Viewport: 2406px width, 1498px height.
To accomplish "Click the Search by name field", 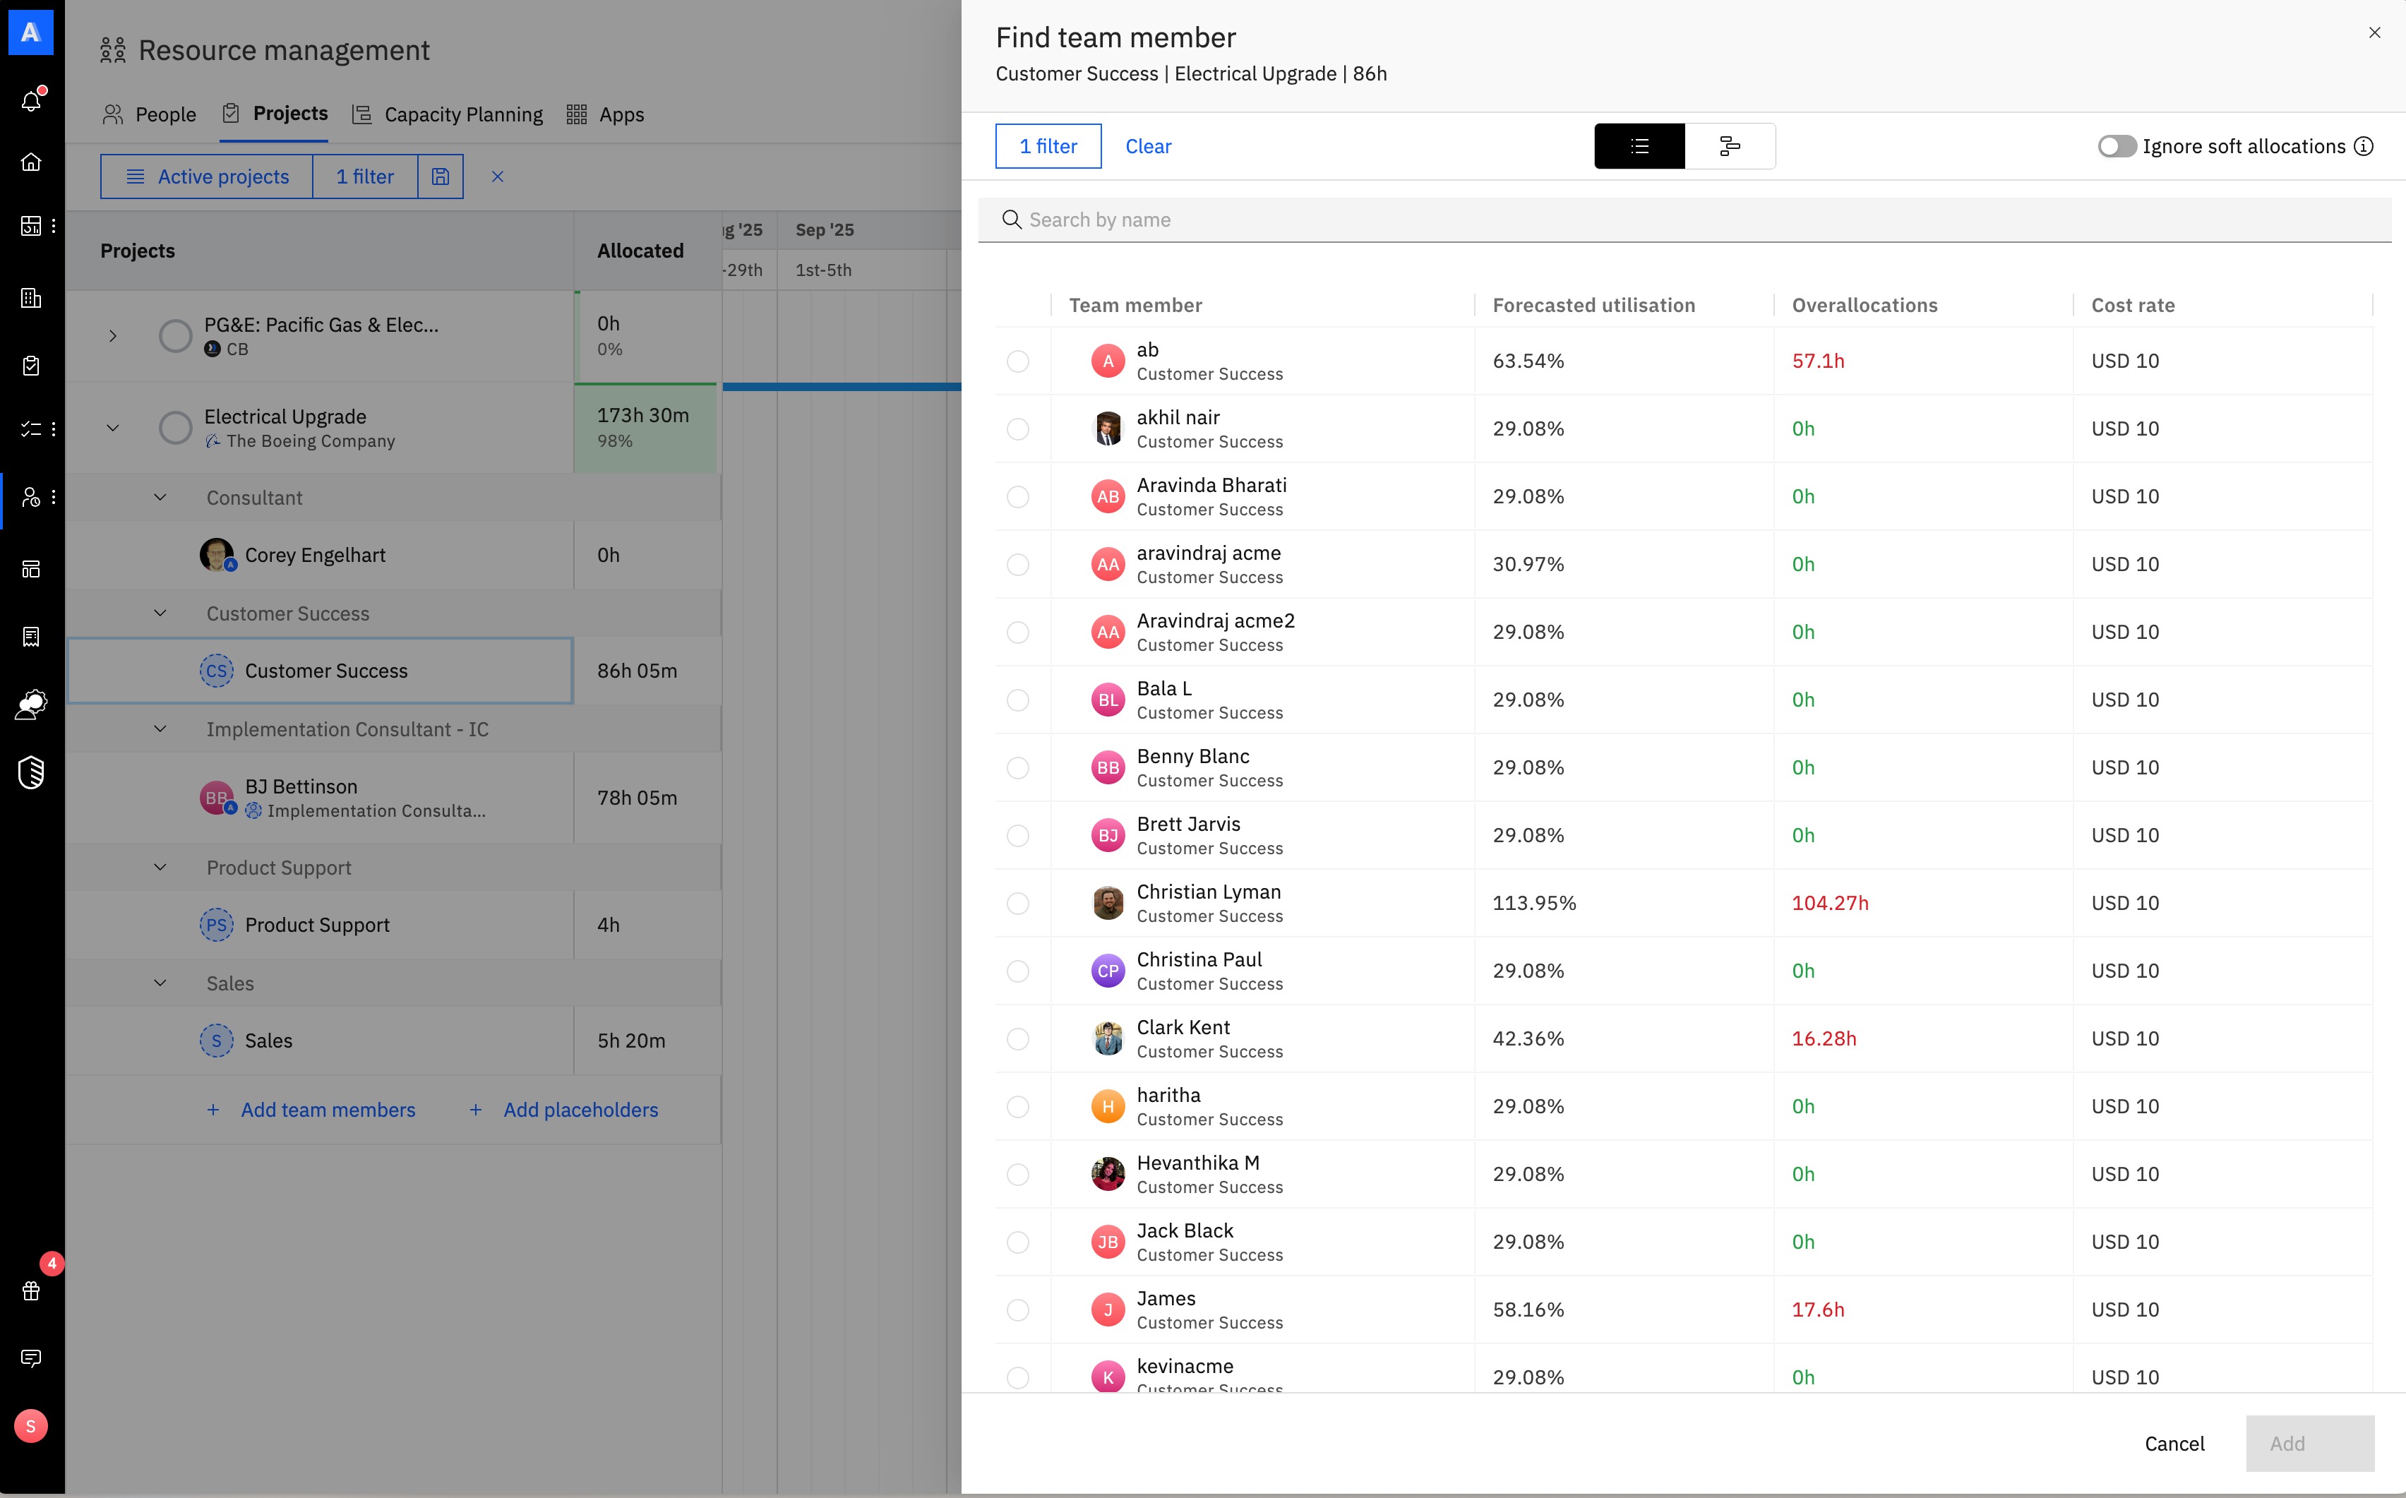I will point(1684,220).
